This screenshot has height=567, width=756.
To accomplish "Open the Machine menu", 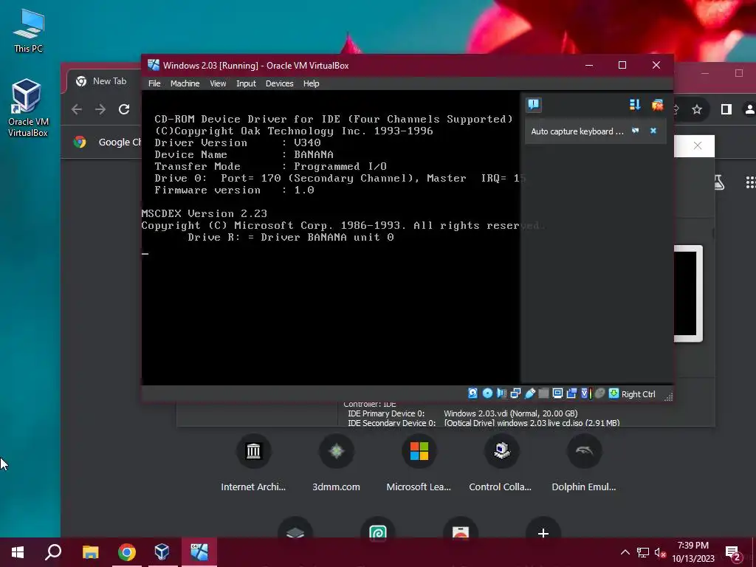I will coord(185,83).
